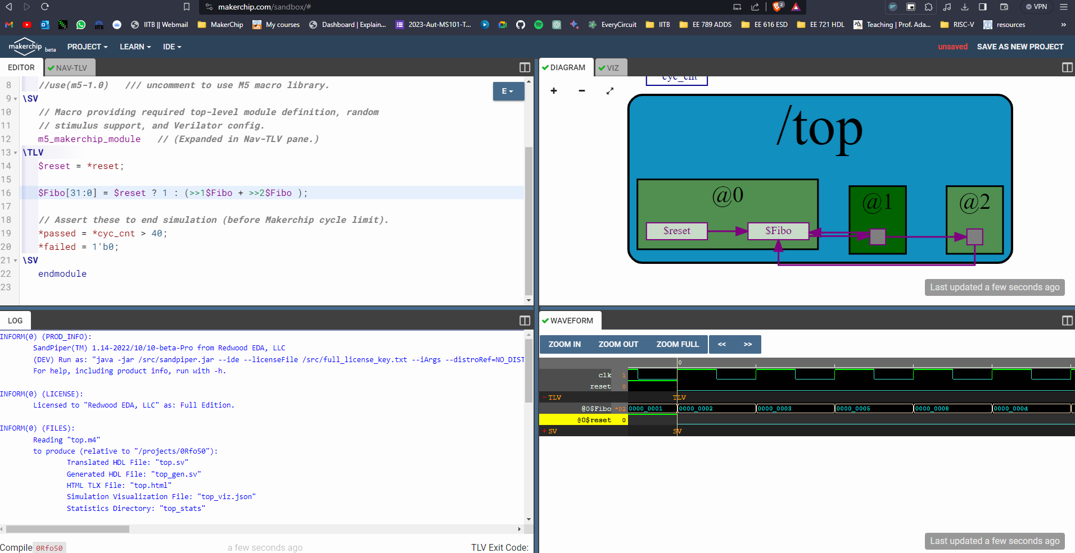
Task: Open the YouTube bookmark icon
Action: coord(27,25)
